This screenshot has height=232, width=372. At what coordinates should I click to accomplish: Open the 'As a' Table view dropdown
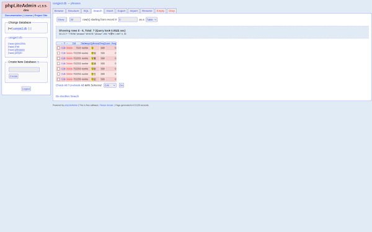(x=151, y=20)
